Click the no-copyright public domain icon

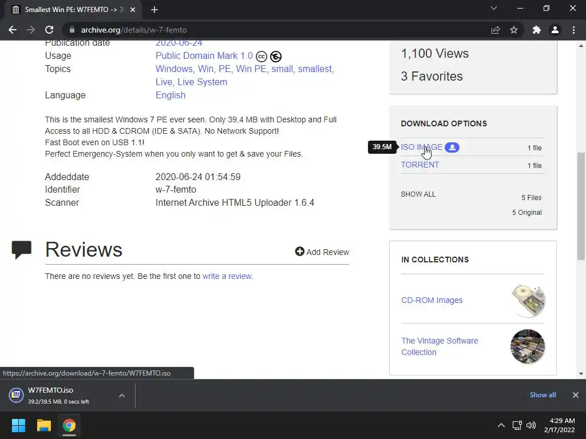point(276,57)
